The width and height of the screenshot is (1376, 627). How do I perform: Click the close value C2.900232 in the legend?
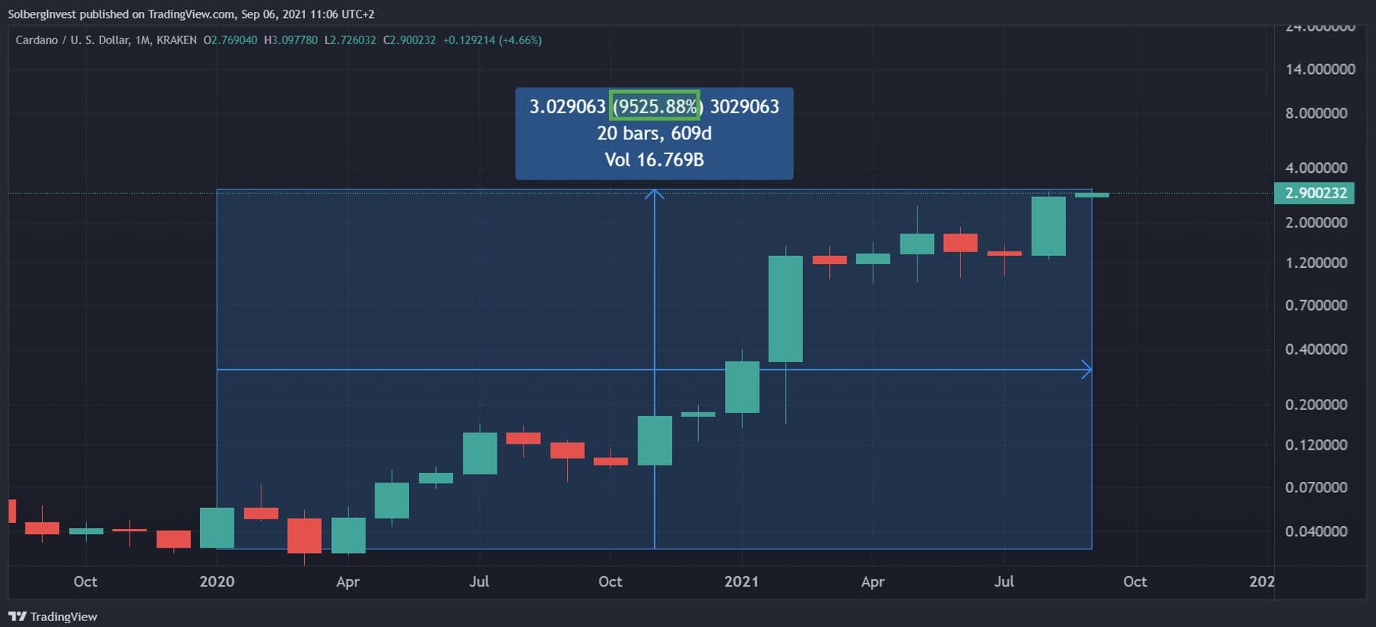point(410,40)
